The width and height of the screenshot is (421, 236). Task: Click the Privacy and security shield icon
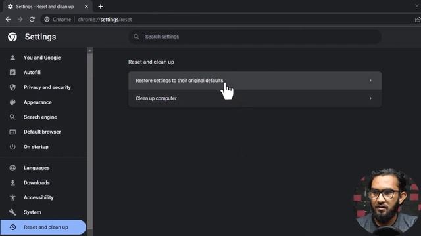pyautogui.click(x=12, y=87)
